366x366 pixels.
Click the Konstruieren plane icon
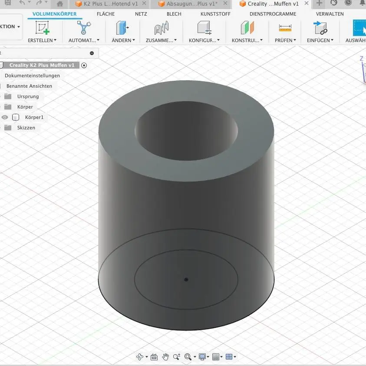pos(247,28)
